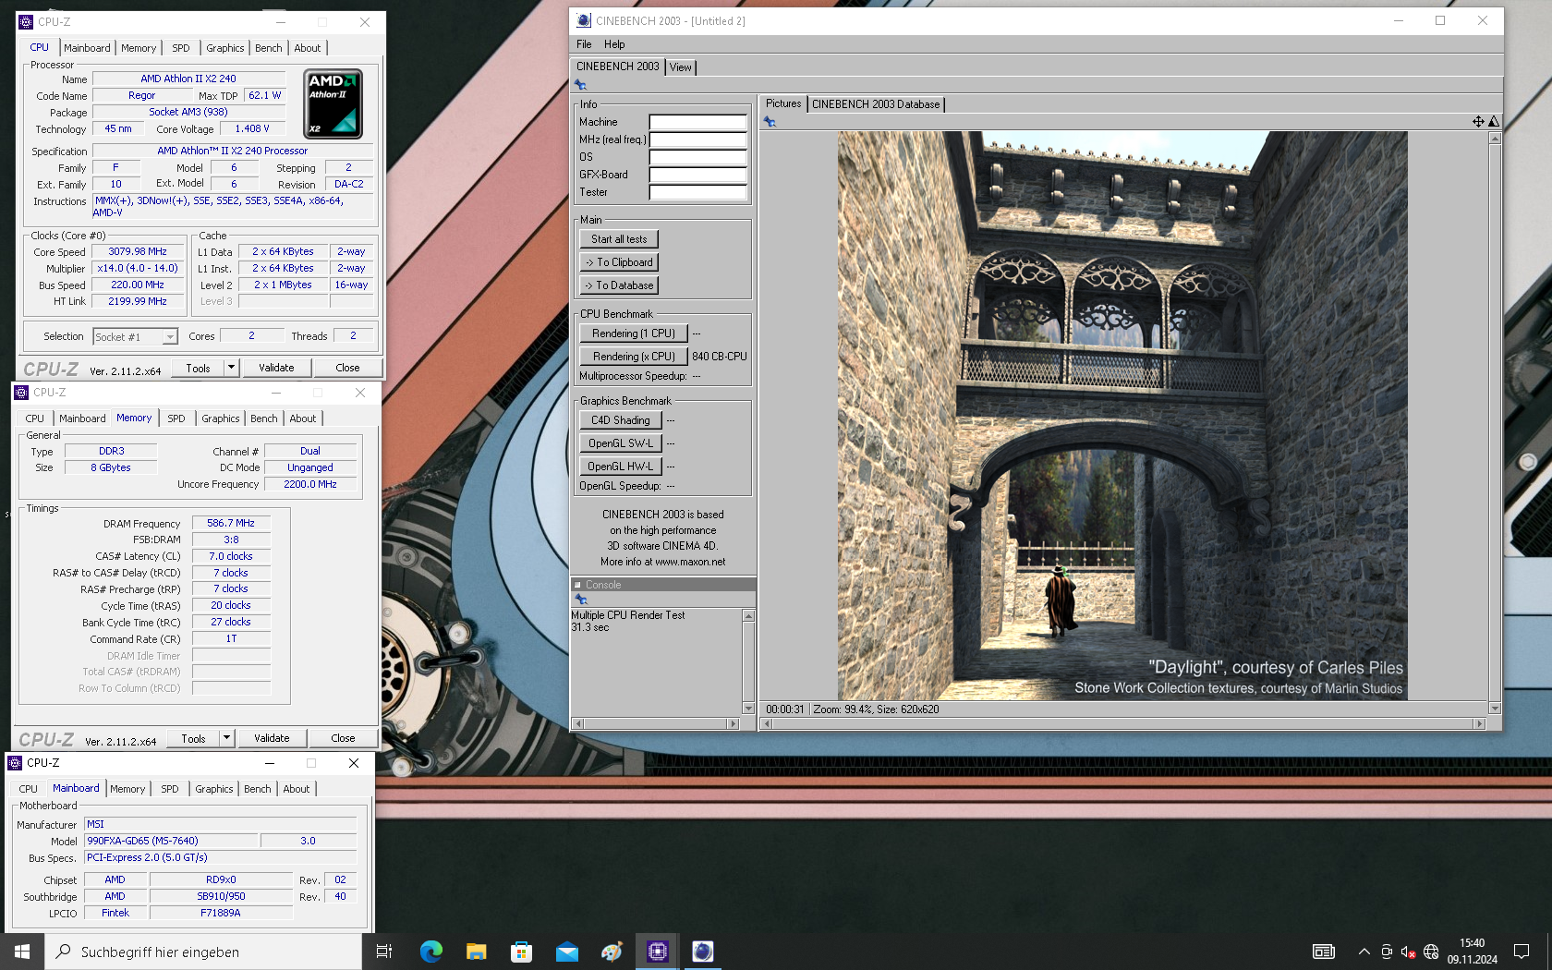This screenshot has width=1552, height=970.
Task: Launch Microsoft Edge from the taskbar
Action: pyautogui.click(x=430, y=952)
